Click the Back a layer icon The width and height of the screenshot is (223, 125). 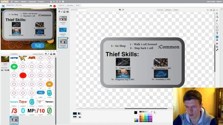click(217, 47)
